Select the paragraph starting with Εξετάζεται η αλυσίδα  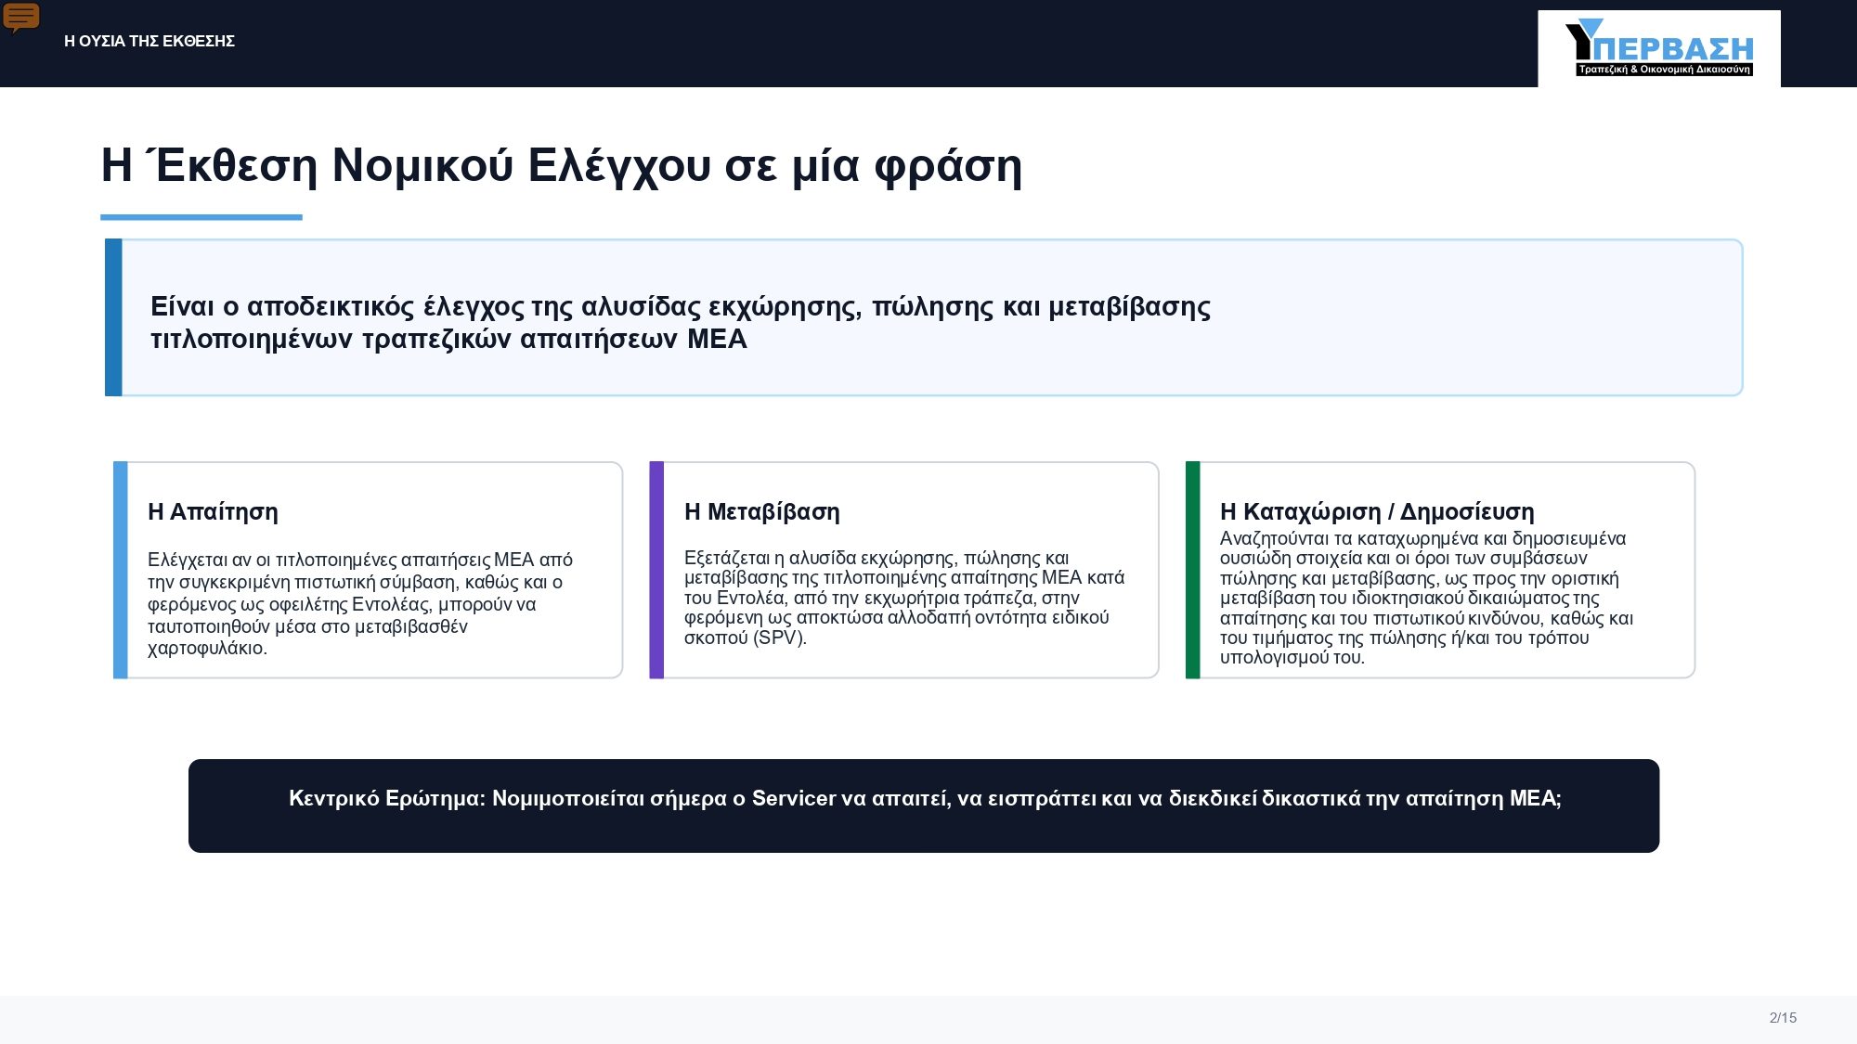[904, 598]
